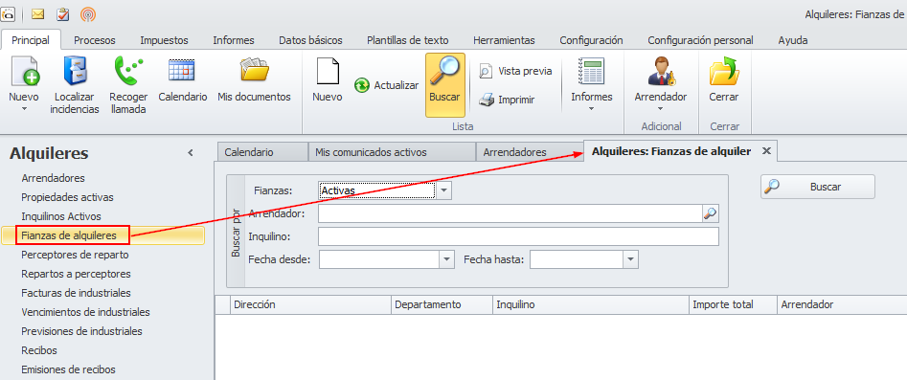This screenshot has height=380, width=907.
Task: Click Recoger llamada phone icon
Action: pyautogui.click(x=127, y=71)
